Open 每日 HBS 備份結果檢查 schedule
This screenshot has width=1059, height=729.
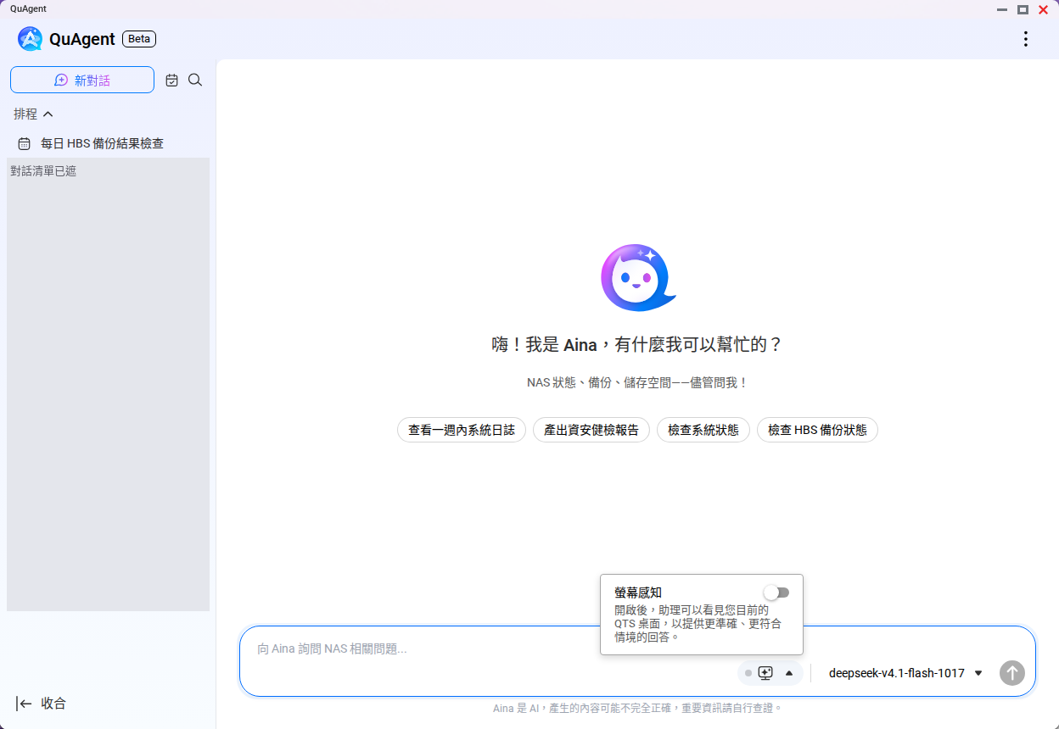pyautogui.click(x=108, y=143)
